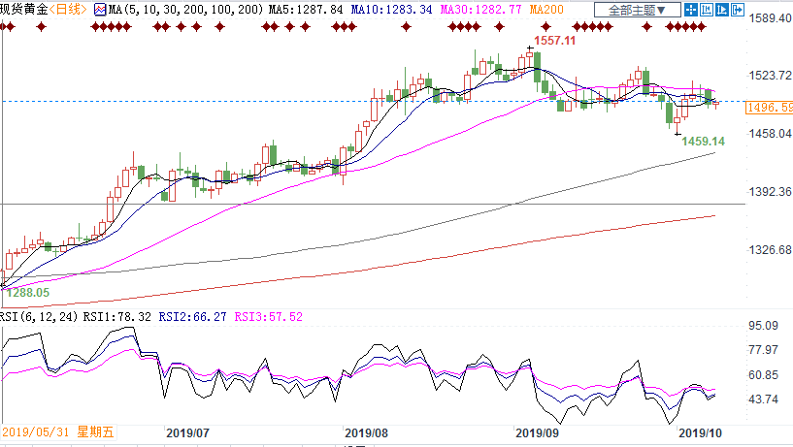The width and height of the screenshot is (793, 447).
Task: Open RSI(6,12,24) indicator settings label
Action: (x=39, y=317)
